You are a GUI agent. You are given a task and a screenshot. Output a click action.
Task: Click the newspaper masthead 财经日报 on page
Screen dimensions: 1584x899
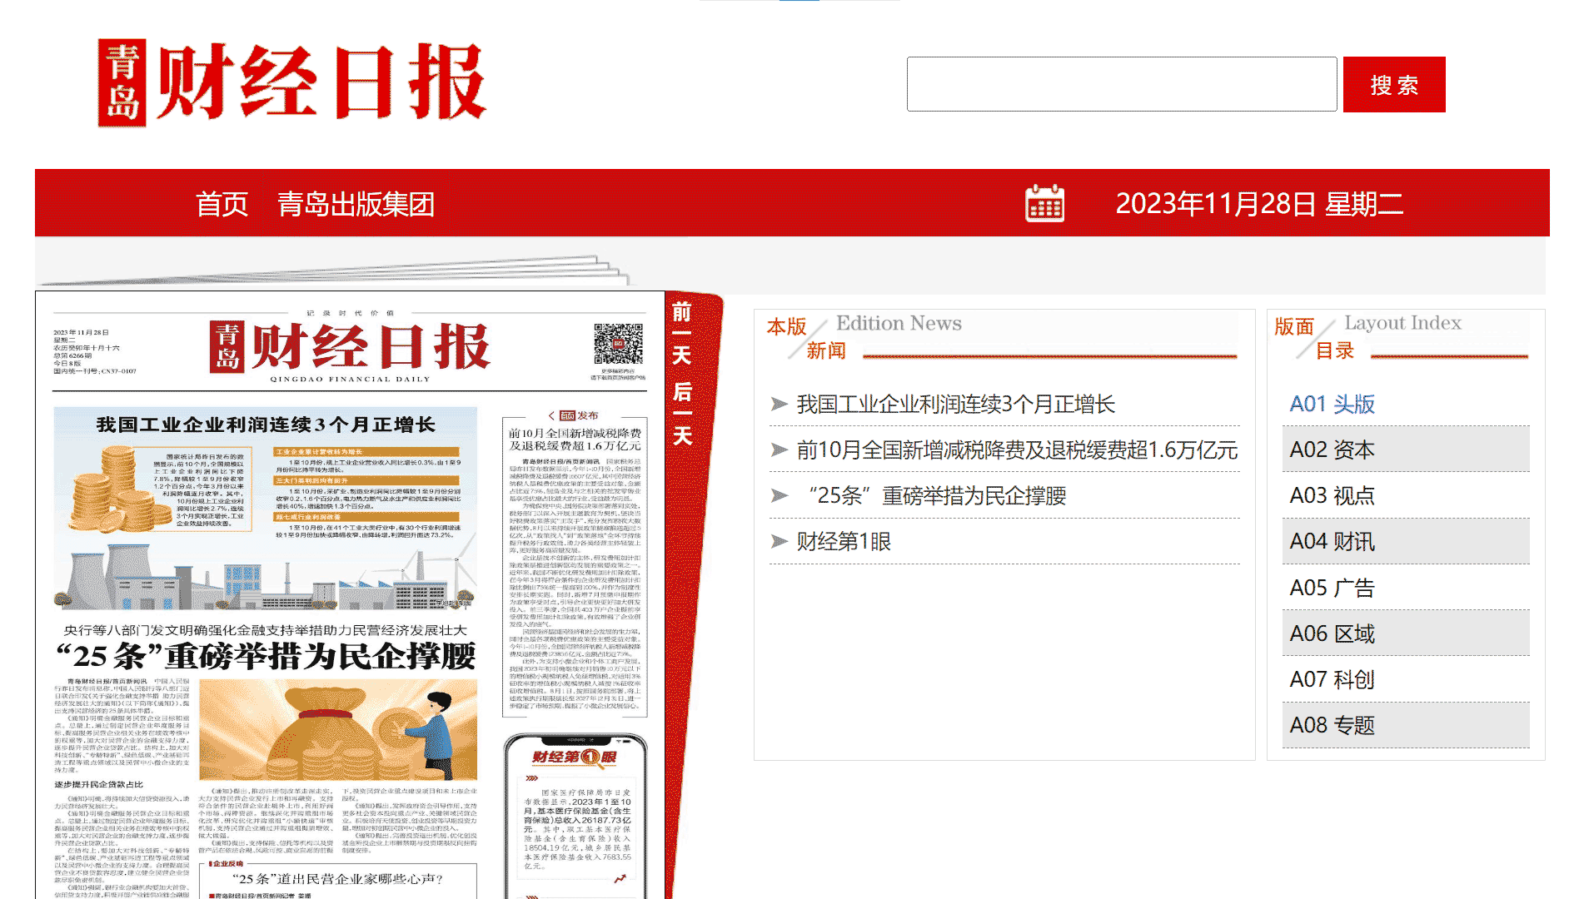tap(350, 347)
